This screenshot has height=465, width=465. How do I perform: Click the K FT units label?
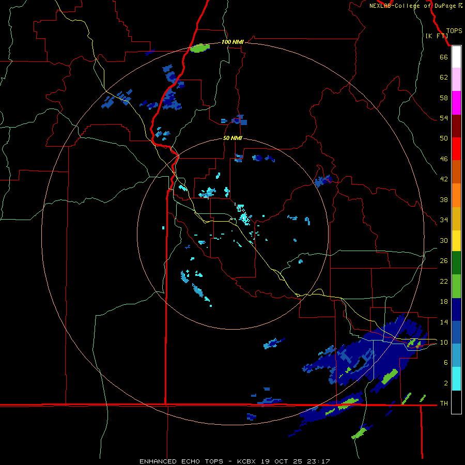(x=437, y=36)
